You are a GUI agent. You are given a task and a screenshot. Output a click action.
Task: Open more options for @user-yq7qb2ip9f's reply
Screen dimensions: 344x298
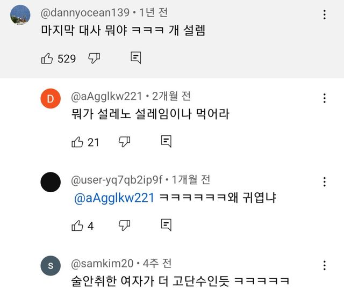[325, 182]
